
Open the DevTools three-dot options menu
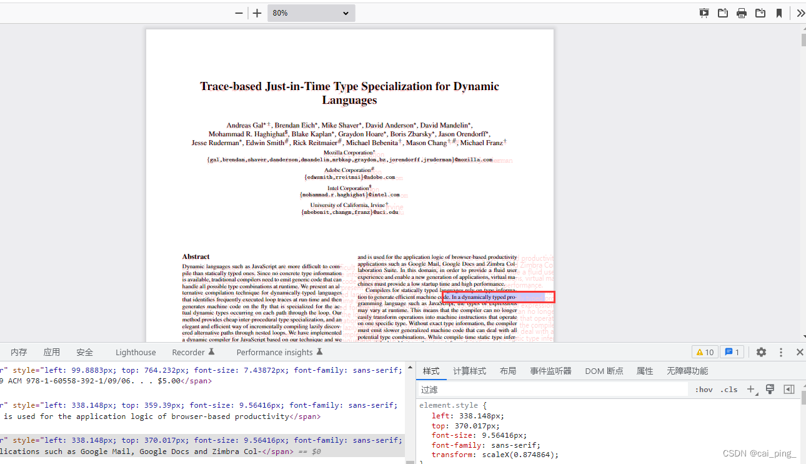[781, 352]
